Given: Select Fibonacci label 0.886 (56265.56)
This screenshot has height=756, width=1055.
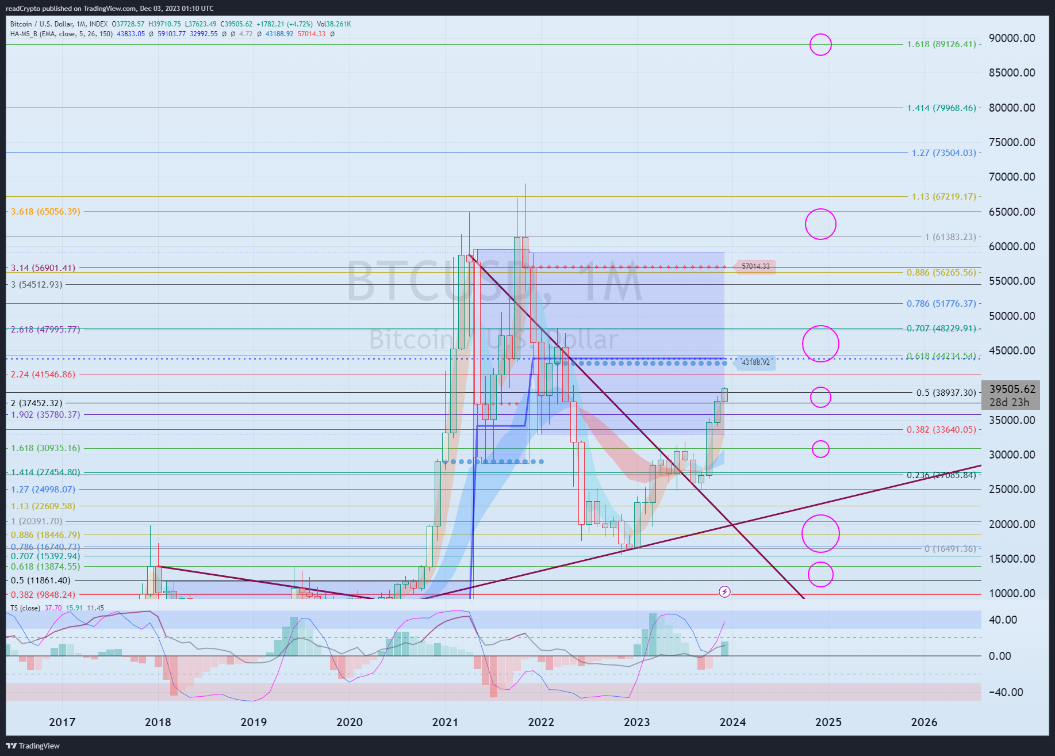Looking at the screenshot, I should pyautogui.click(x=941, y=272).
